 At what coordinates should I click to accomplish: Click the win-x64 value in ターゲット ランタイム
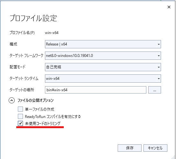click(53, 79)
